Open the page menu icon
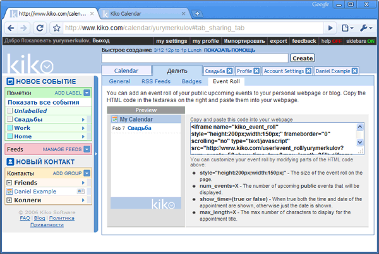This screenshot has width=379, height=254. pos(347,28)
